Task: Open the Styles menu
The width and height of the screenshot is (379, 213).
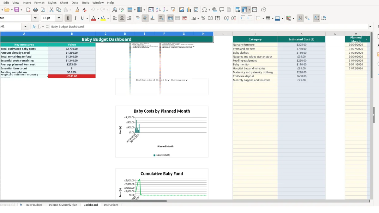Action: click(x=52, y=3)
